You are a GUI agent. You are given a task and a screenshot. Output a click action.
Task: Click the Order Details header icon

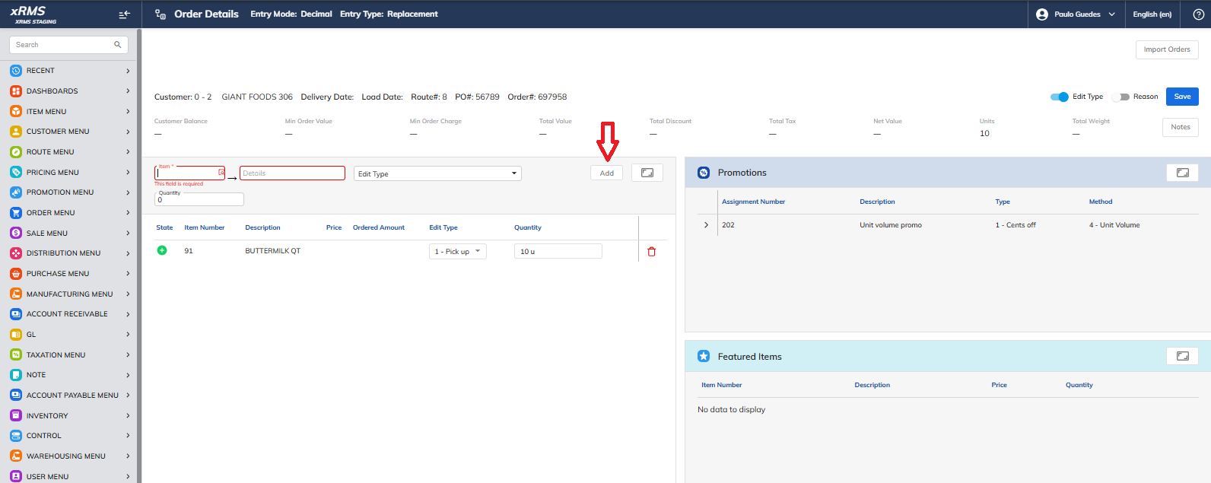[161, 14]
